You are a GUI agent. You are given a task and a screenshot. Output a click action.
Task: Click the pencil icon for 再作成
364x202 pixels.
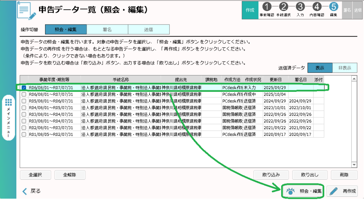tap(333, 191)
